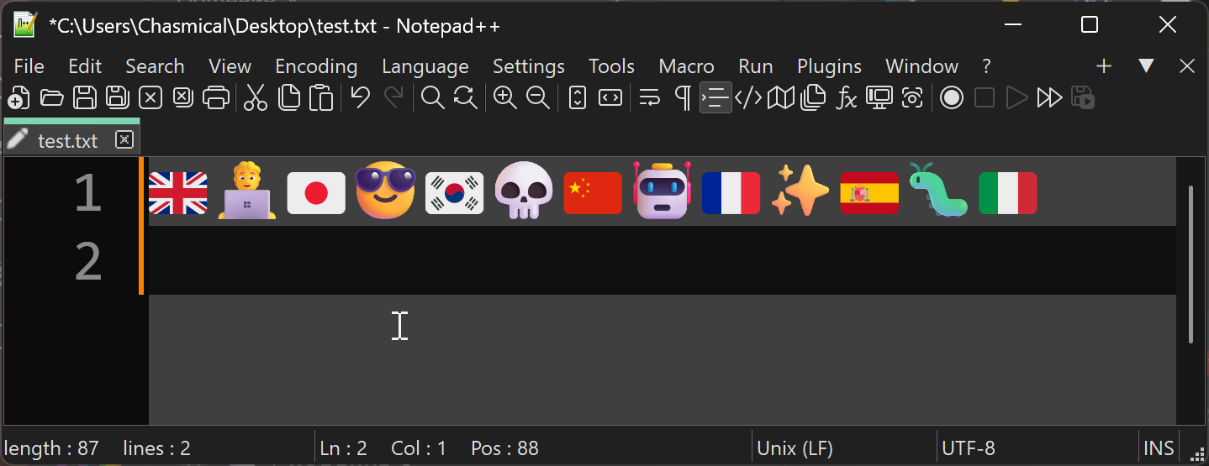The image size is (1209, 466).
Task: Open Define your language code-brackets icon
Action: click(748, 98)
